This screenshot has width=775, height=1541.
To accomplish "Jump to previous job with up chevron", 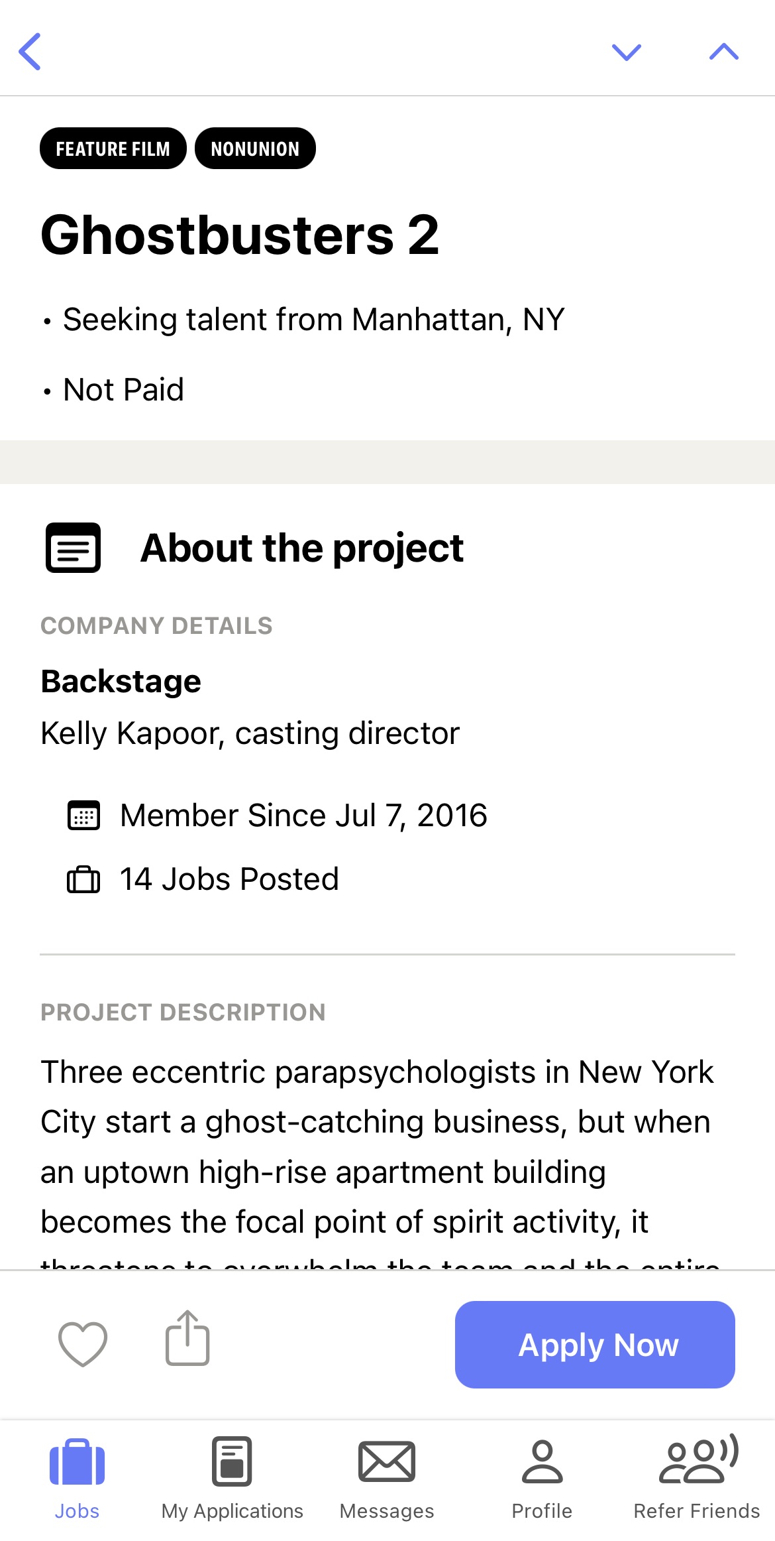I will pyautogui.click(x=723, y=52).
